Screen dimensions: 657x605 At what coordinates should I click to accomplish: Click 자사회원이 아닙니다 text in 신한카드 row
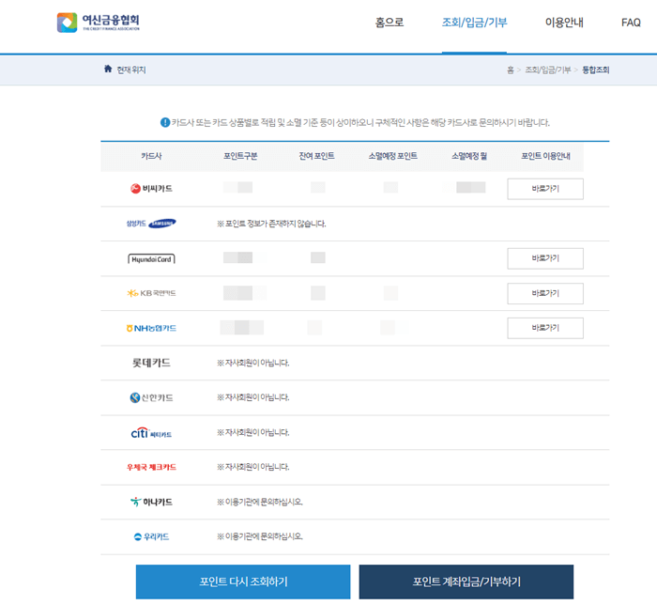253,397
